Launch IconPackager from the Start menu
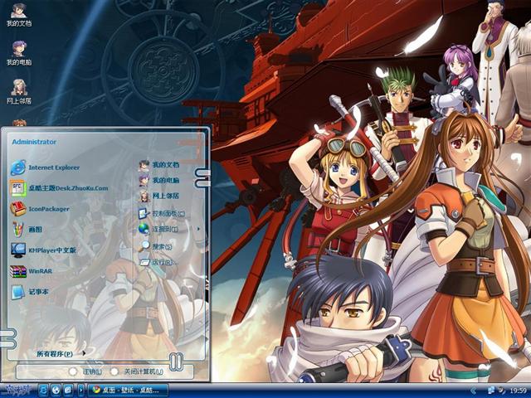 tap(40, 209)
